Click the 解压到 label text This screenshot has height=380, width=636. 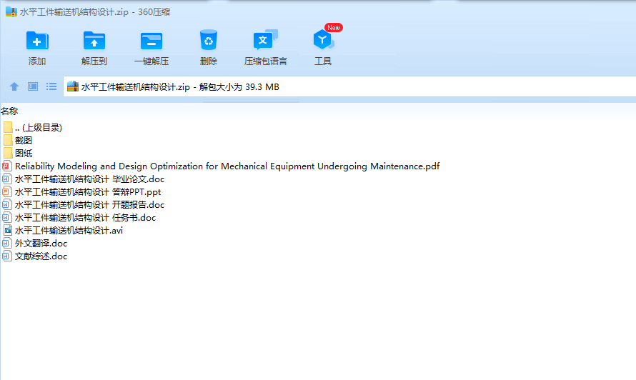pyautogui.click(x=94, y=61)
